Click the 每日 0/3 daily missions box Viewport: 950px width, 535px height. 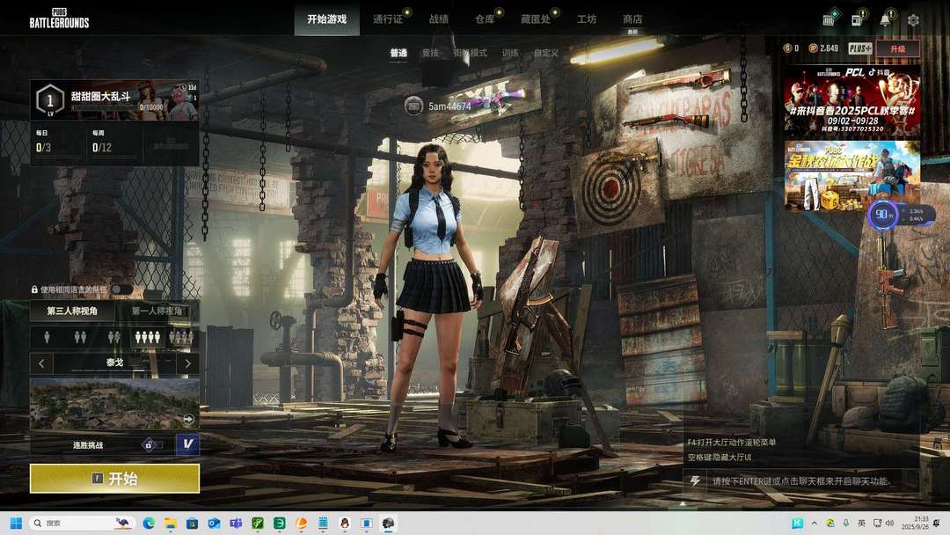[58, 143]
